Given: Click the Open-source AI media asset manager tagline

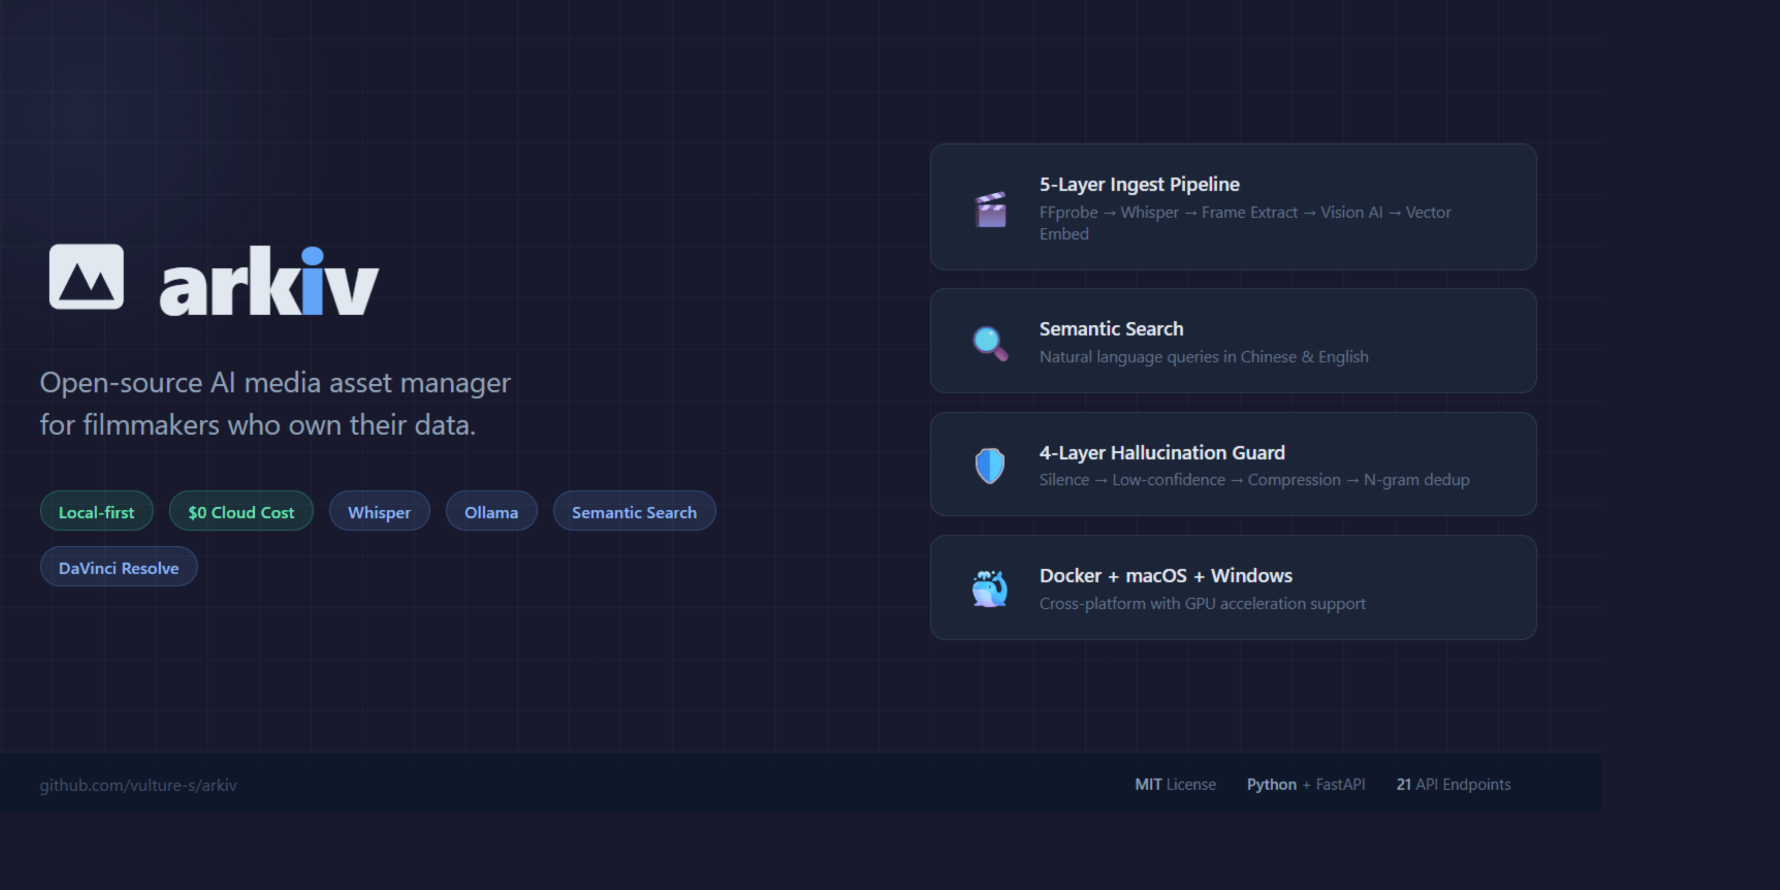Looking at the screenshot, I should click(275, 403).
